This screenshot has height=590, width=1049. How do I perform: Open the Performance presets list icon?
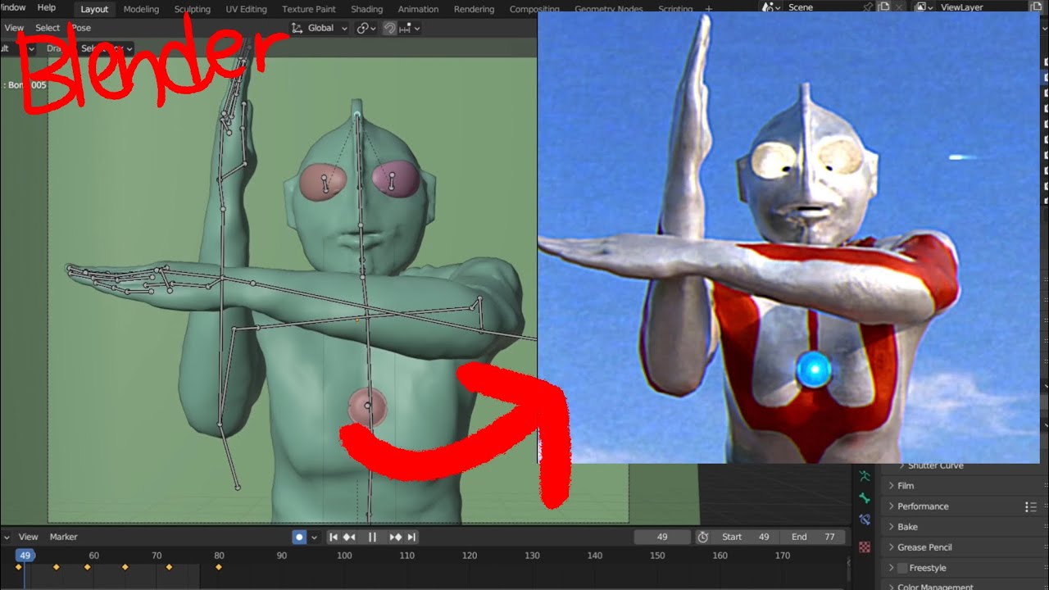[x=1031, y=507]
